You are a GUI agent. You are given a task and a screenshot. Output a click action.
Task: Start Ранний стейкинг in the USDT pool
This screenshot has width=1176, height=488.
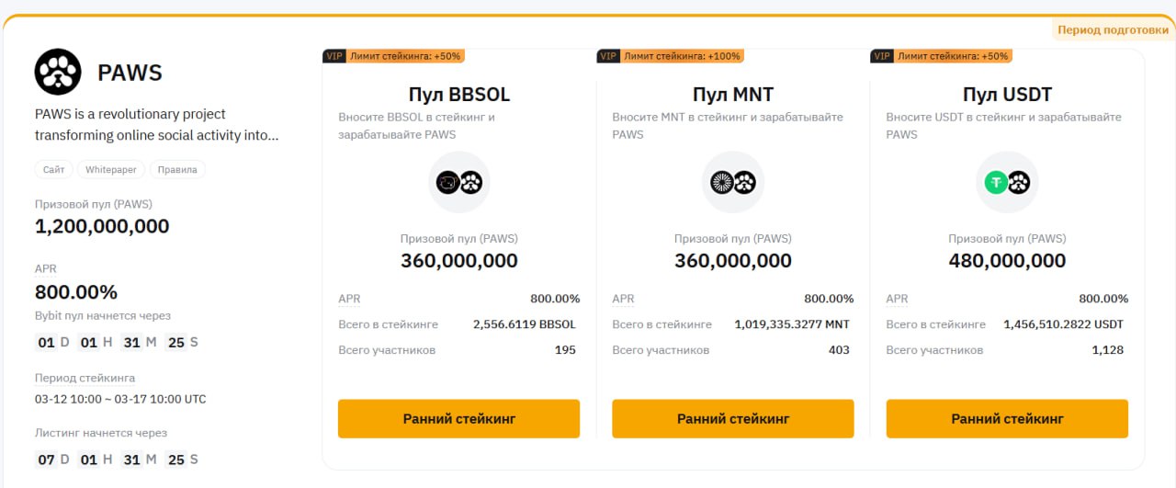pos(1007,418)
